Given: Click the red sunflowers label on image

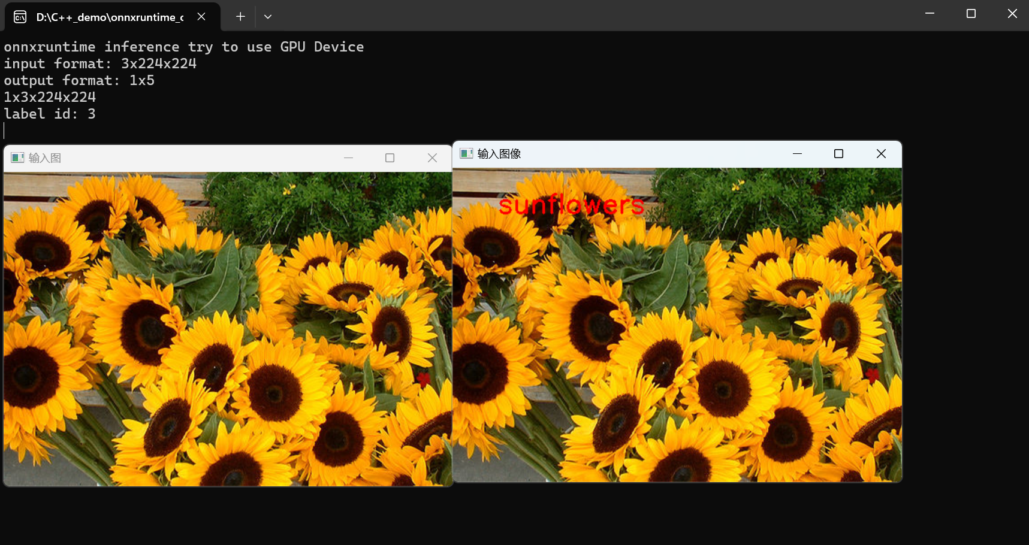Looking at the screenshot, I should 571,205.
